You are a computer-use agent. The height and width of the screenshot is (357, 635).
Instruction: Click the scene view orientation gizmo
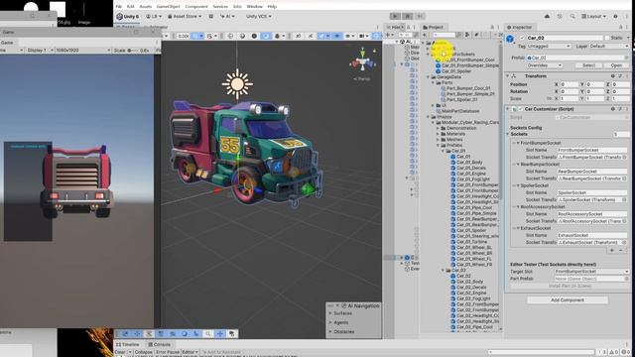tap(363, 61)
